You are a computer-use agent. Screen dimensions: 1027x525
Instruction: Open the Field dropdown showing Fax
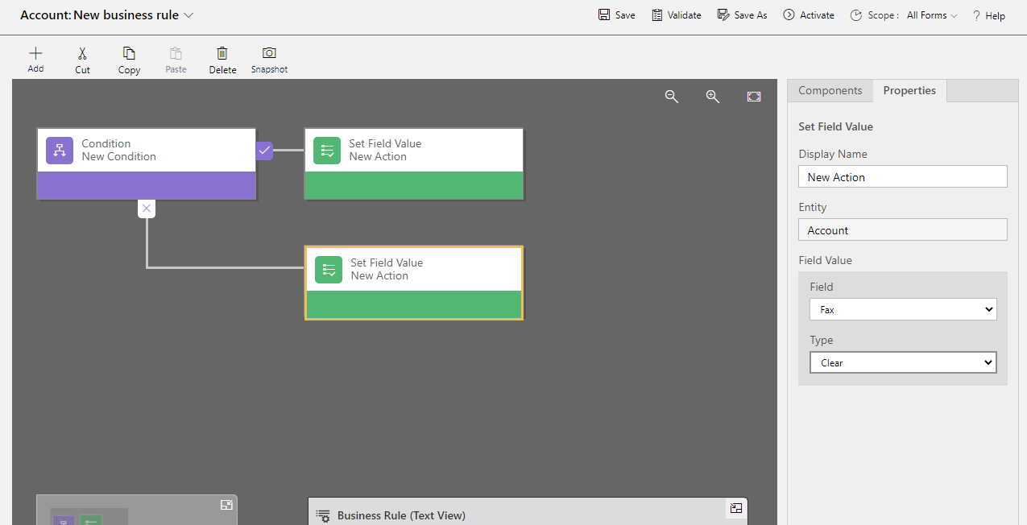point(902,308)
